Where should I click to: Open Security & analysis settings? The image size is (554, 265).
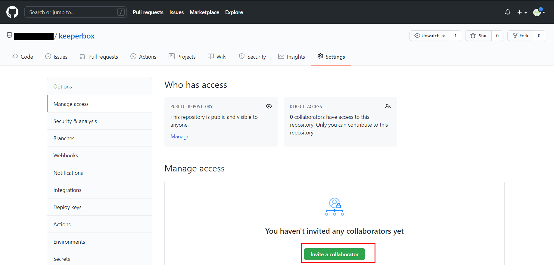click(x=100, y=121)
